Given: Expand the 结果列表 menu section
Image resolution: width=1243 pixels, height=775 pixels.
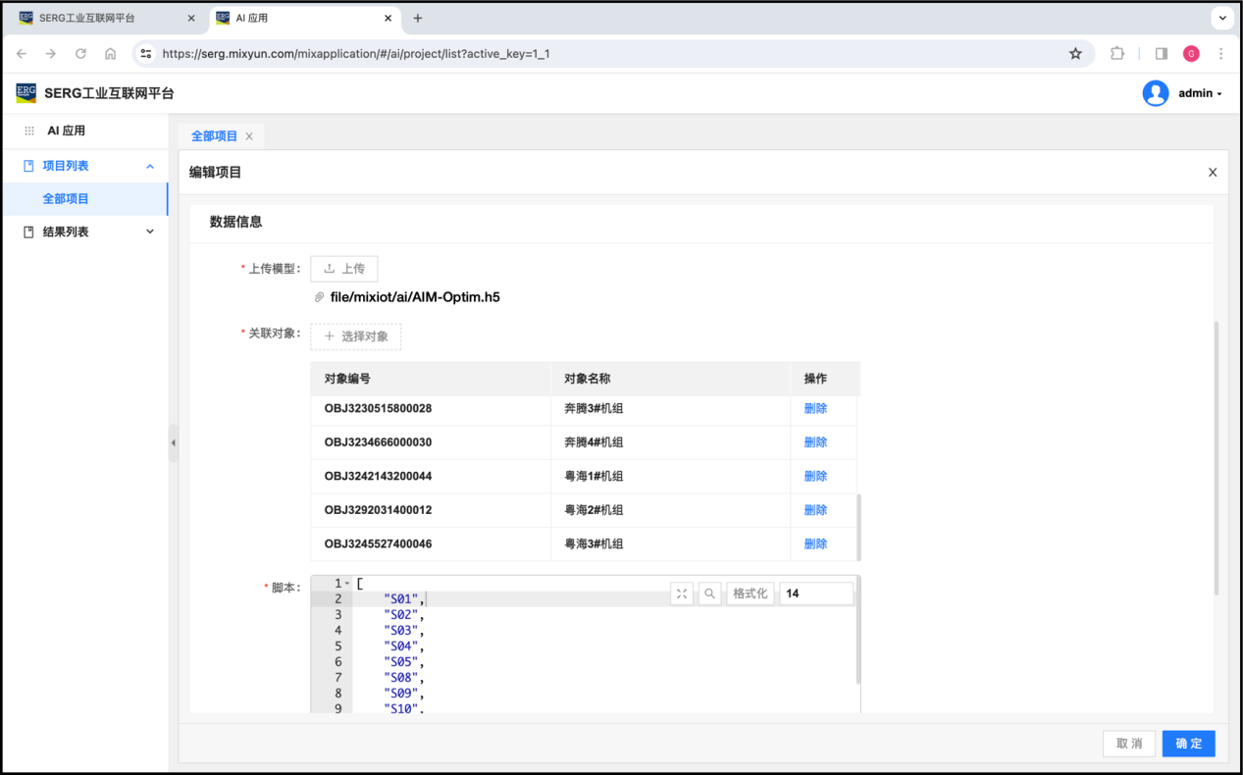Looking at the screenshot, I should (150, 232).
